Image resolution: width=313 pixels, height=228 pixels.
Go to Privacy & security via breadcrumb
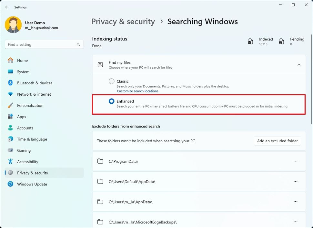pyautogui.click(x=123, y=21)
